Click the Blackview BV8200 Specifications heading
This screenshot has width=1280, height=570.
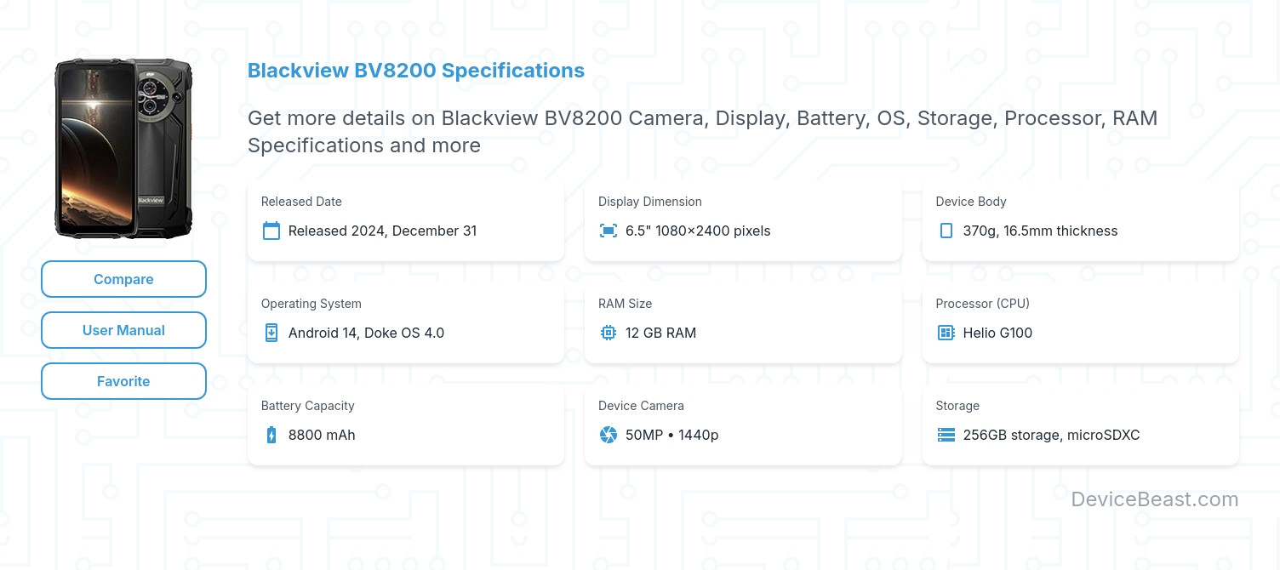[x=416, y=71]
